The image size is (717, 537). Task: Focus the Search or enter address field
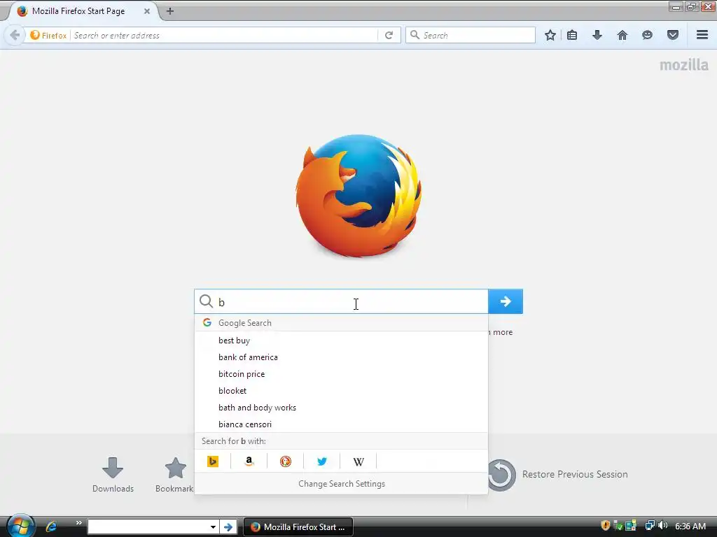coord(224,35)
